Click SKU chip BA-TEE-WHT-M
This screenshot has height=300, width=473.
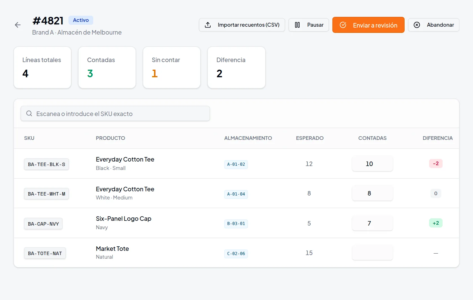(x=46, y=194)
